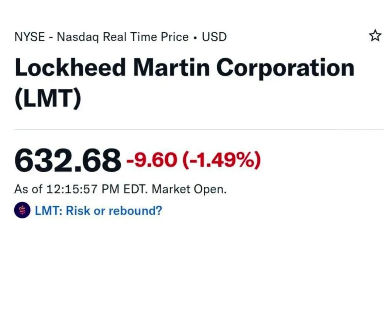Click the USD currency label
This screenshot has width=389, height=317.
[x=214, y=37]
